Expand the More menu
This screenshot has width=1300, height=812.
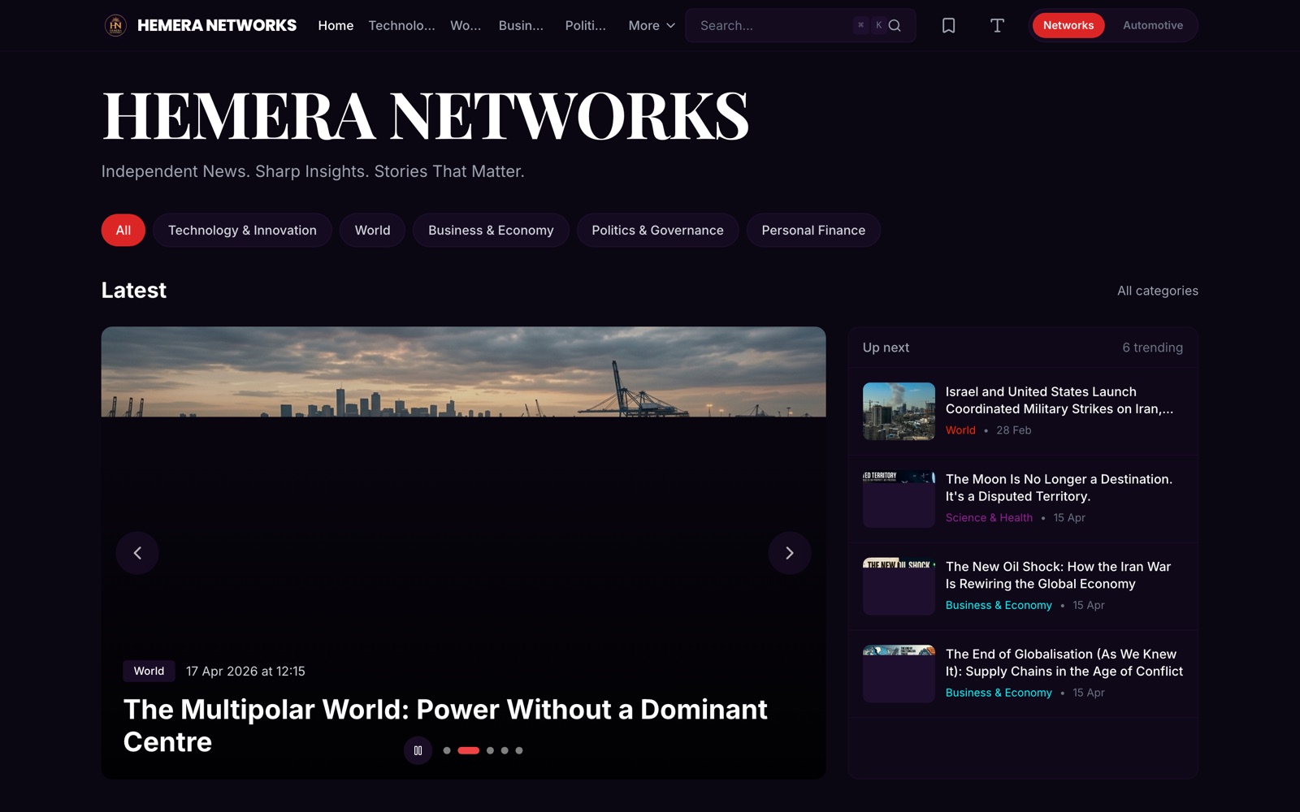(652, 25)
